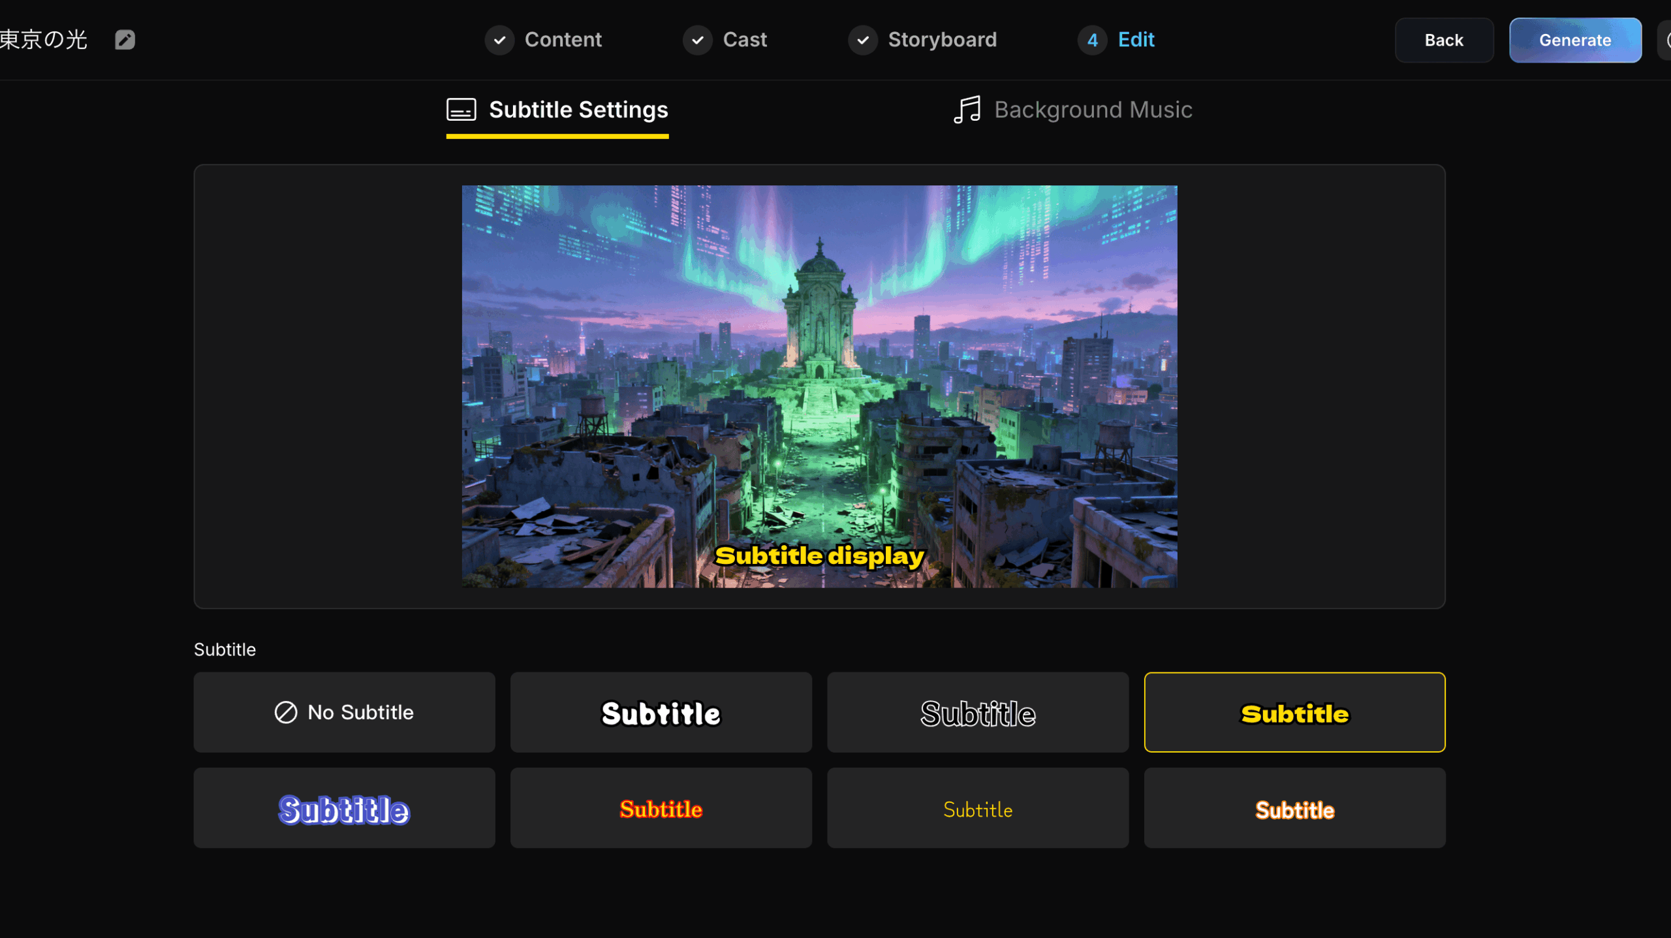Pick the blue outlined Subtitle style
The width and height of the screenshot is (1671, 938).
[x=344, y=808]
